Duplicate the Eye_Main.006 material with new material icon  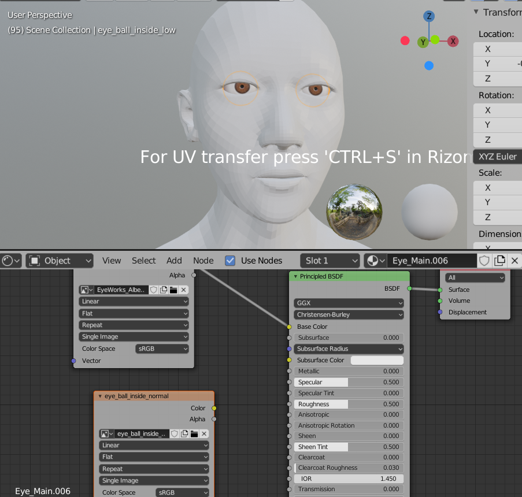click(x=499, y=261)
